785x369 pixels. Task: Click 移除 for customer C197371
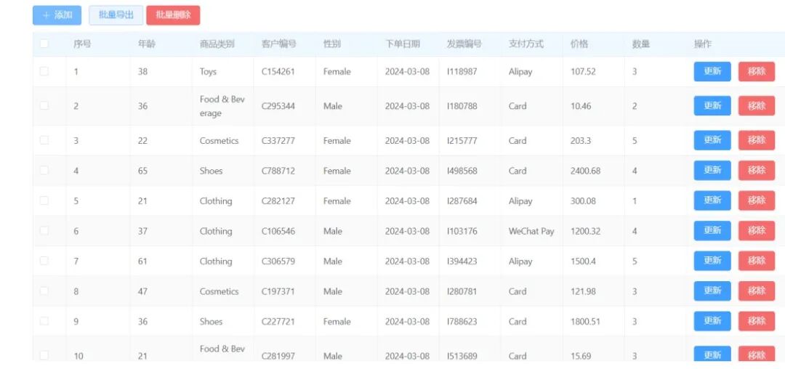point(757,291)
